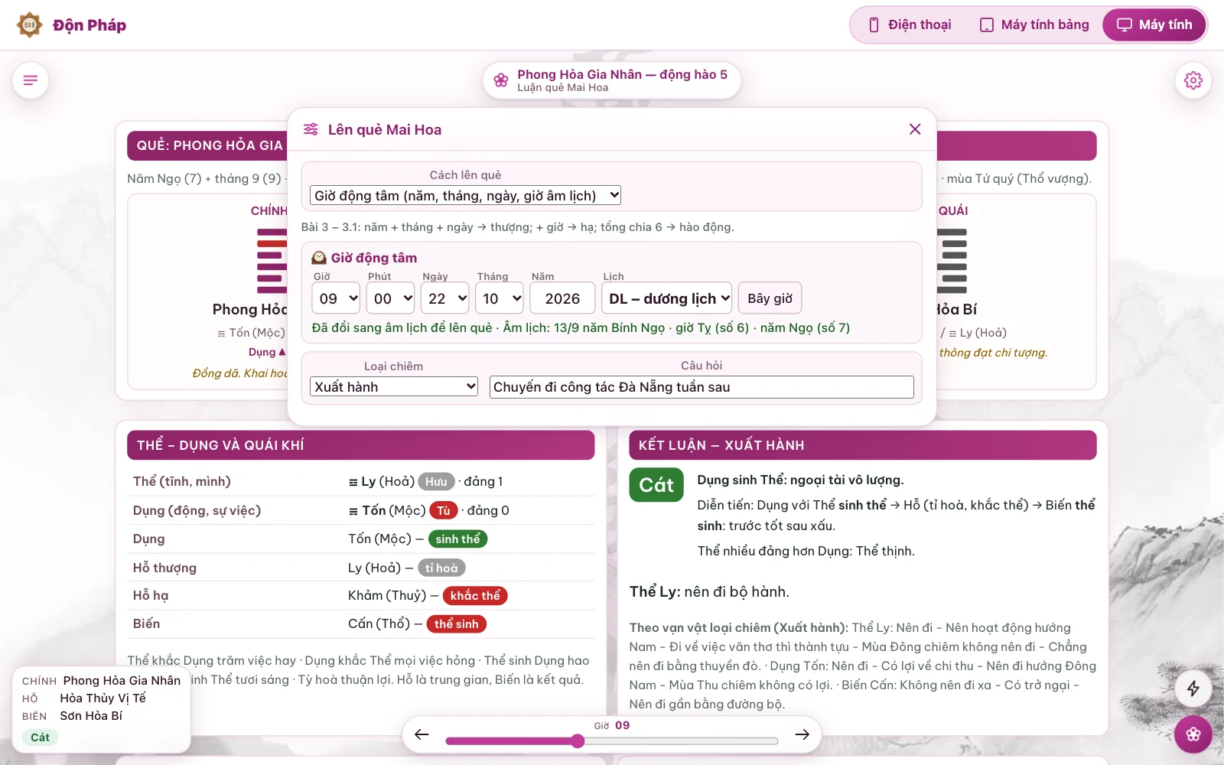Open the Lịch calendar type dropdown
This screenshot has width=1224, height=765.
pyautogui.click(x=667, y=298)
